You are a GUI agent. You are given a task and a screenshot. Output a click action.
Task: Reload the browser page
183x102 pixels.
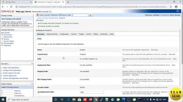point(11,7)
